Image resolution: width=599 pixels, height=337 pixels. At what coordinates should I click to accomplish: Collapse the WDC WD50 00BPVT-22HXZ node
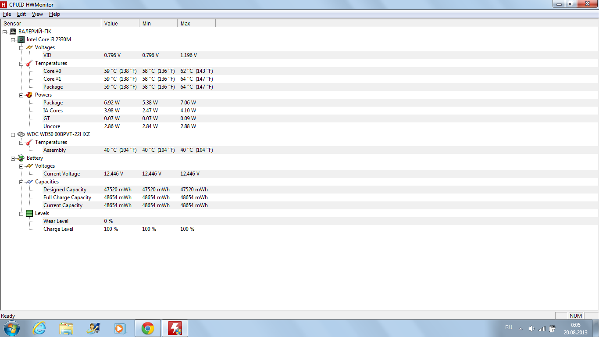(x=13, y=134)
